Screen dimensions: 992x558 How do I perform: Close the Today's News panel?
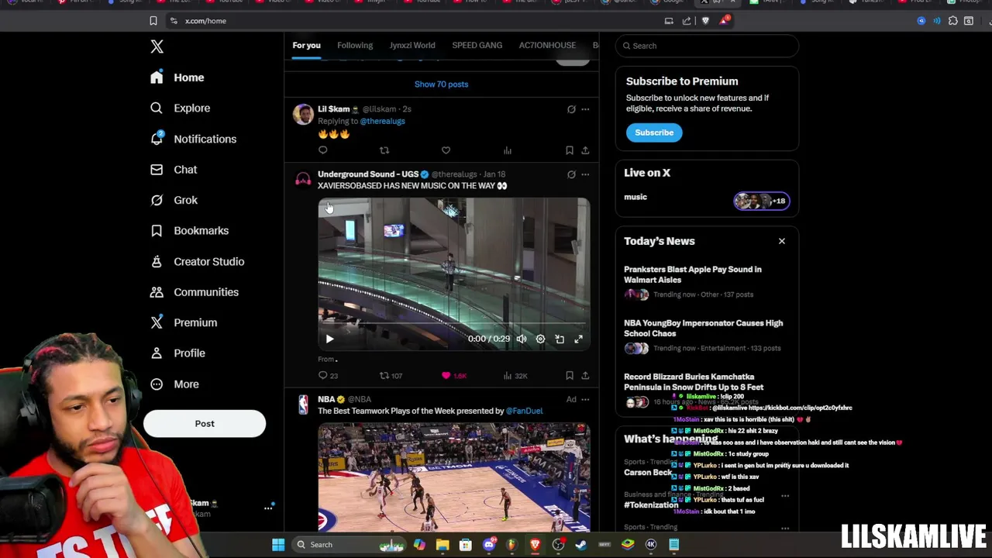(x=781, y=241)
